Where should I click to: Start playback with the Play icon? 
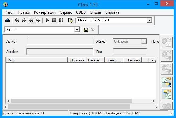pos(47,20)
